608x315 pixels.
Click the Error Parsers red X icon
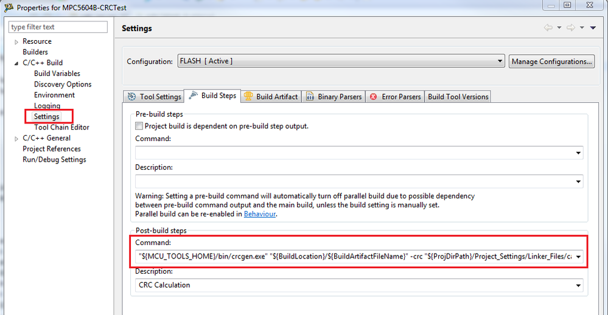[374, 97]
